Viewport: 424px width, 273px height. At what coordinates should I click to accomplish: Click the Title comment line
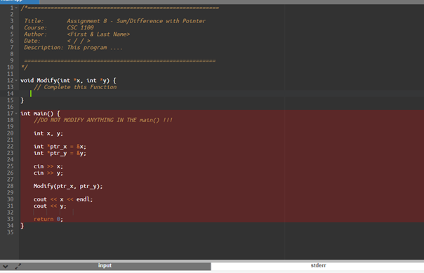[x=114, y=21]
